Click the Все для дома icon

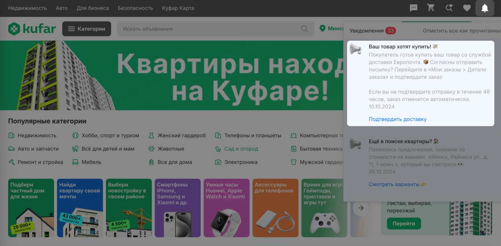(151, 162)
